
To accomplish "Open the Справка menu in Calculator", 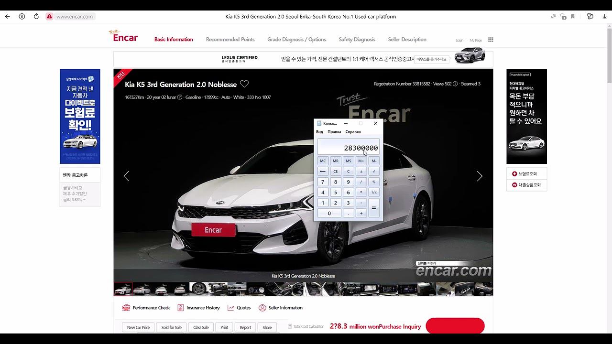I will (353, 132).
